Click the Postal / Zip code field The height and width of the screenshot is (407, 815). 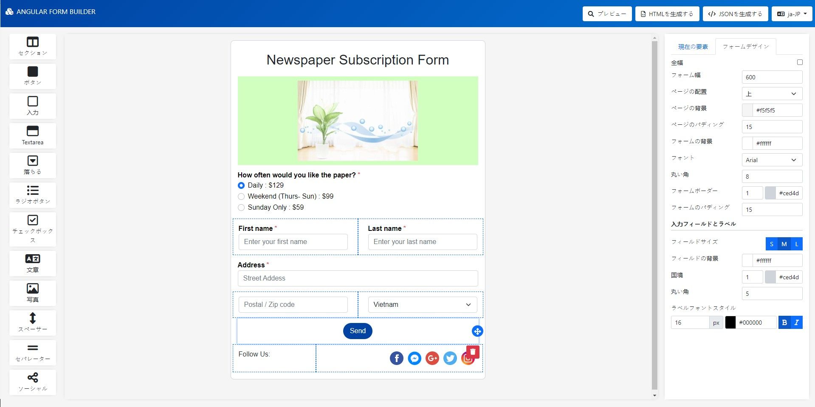pos(293,305)
